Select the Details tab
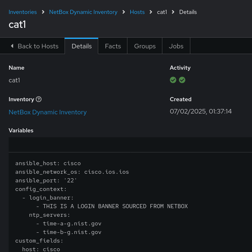Screen dimensions: 252x252 pyautogui.click(x=81, y=46)
